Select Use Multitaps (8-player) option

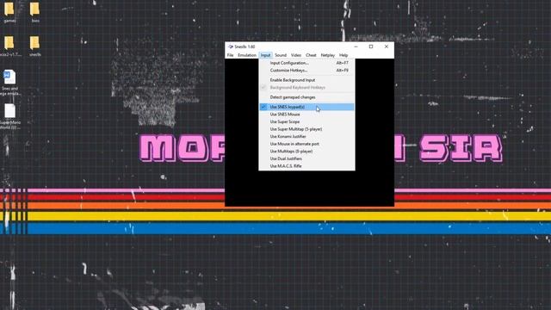306,152
